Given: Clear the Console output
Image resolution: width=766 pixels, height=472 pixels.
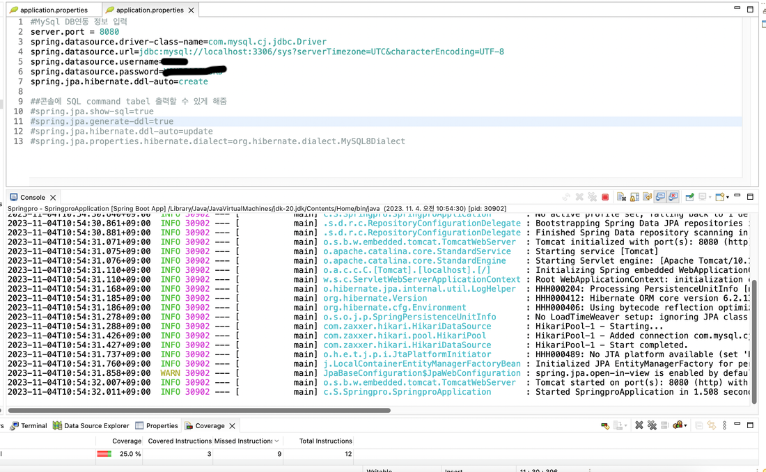Looking at the screenshot, I should 621,197.
